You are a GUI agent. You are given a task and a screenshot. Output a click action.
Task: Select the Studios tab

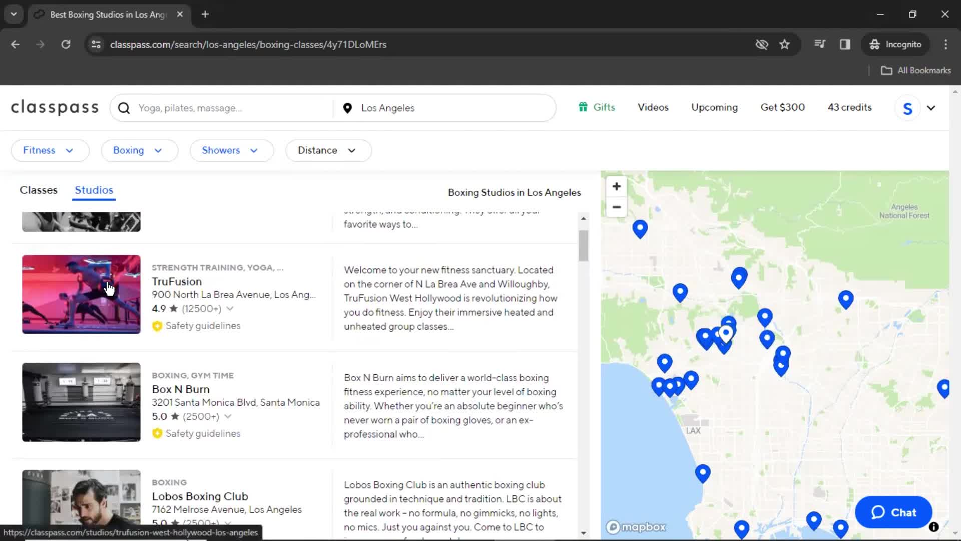[94, 190]
